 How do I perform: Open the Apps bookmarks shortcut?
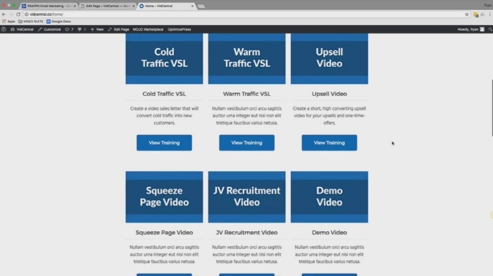click(x=9, y=22)
